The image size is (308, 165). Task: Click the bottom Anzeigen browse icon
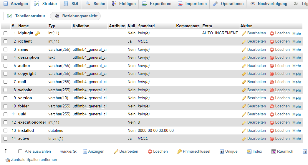coord(85,151)
